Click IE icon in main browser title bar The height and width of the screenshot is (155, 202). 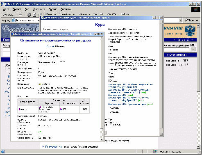3,4
